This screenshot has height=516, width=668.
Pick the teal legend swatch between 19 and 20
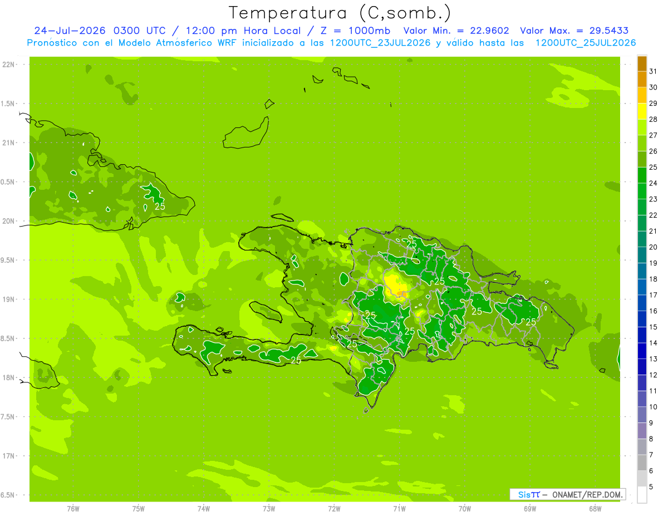click(642, 255)
